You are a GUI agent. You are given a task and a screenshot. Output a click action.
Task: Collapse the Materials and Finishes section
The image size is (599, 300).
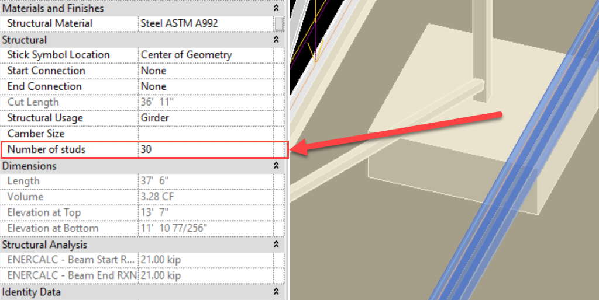point(276,9)
